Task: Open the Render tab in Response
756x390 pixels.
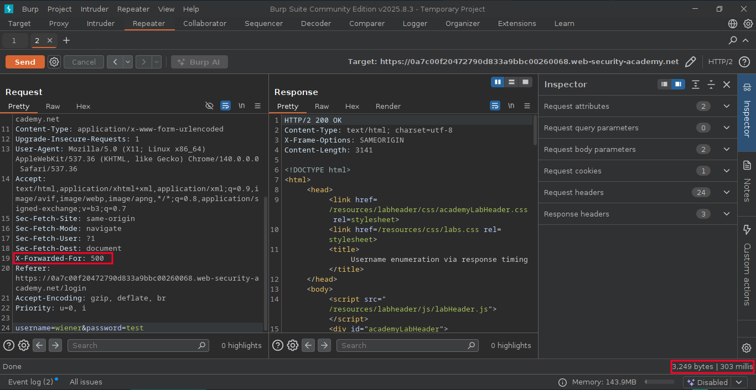Action: point(388,106)
